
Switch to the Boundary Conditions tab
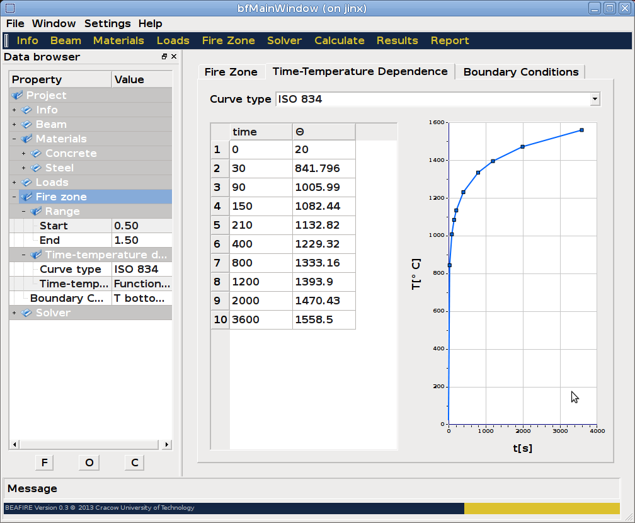pos(520,72)
